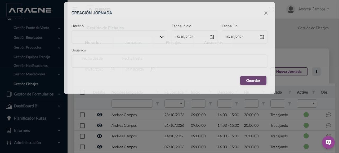Check the 28/10/2026 row checkbox
The width and height of the screenshot is (339, 153).
tap(82, 115)
